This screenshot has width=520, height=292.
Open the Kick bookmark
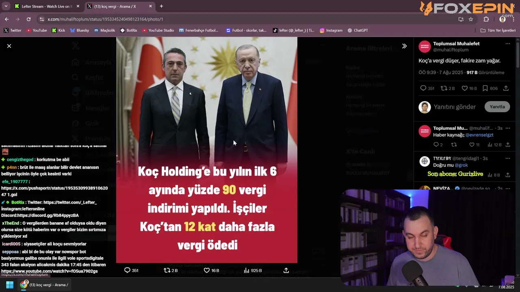click(x=58, y=30)
